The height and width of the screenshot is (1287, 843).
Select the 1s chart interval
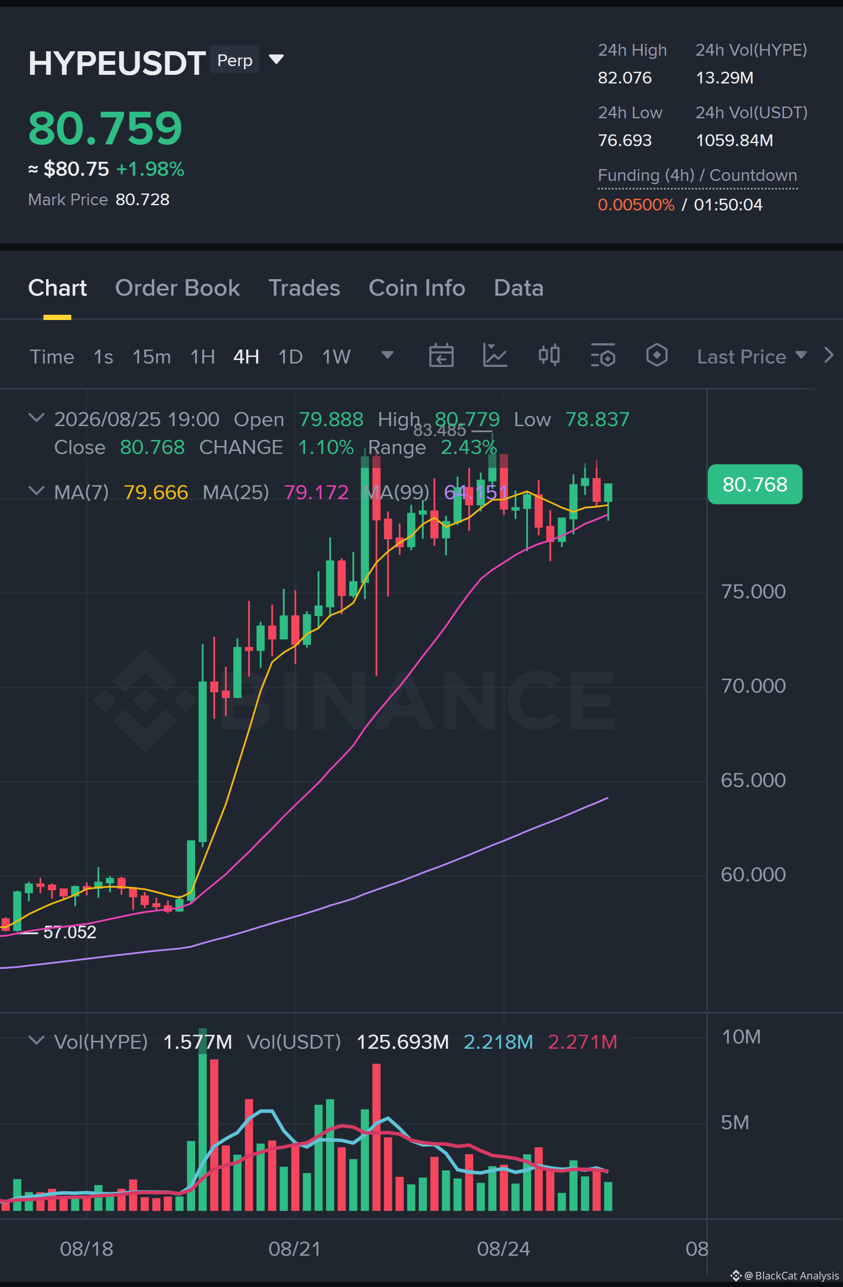click(103, 357)
